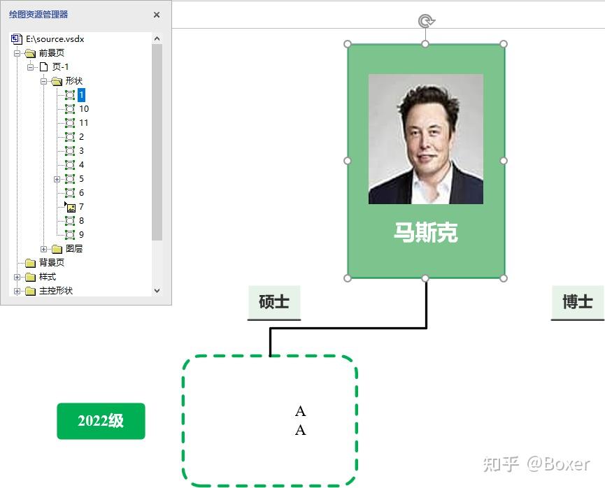Viewport: 605px width, 488px height.
Task: Click the 图层 folder icon
Action: click(58, 248)
